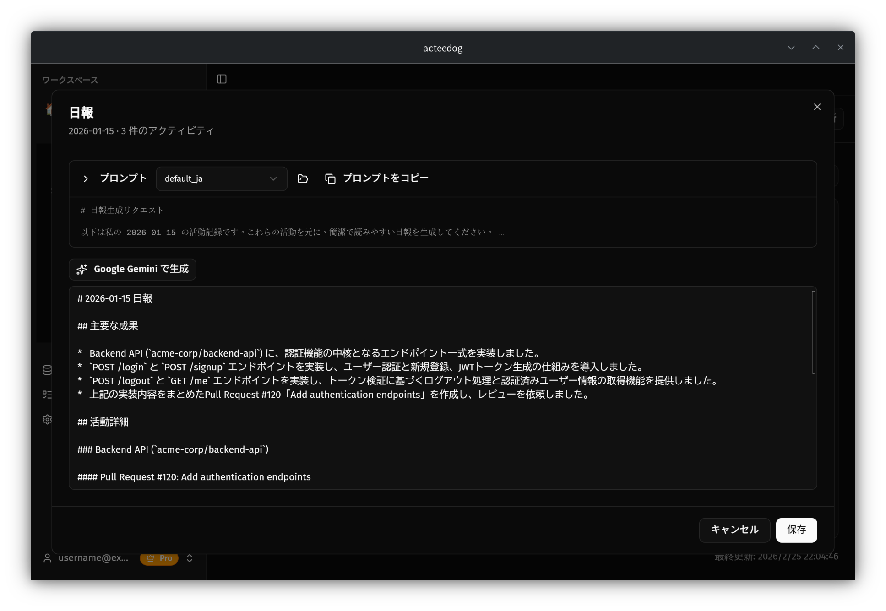Open the prompt folder icon
Image resolution: width=886 pixels, height=611 pixels.
303,178
